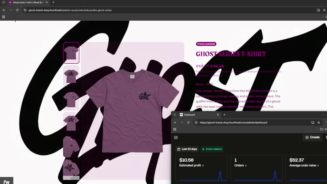Open the Last 30 days date range picker
Screen dimensions: 327x184
pyautogui.click(x=187, y=149)
